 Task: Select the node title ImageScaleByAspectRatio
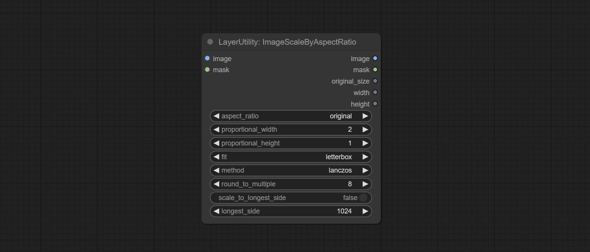287,42
